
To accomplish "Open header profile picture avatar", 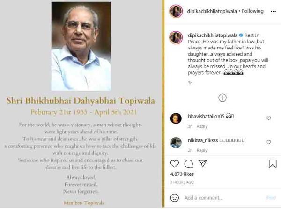I will pyautogui.click(x=176, y=11).
